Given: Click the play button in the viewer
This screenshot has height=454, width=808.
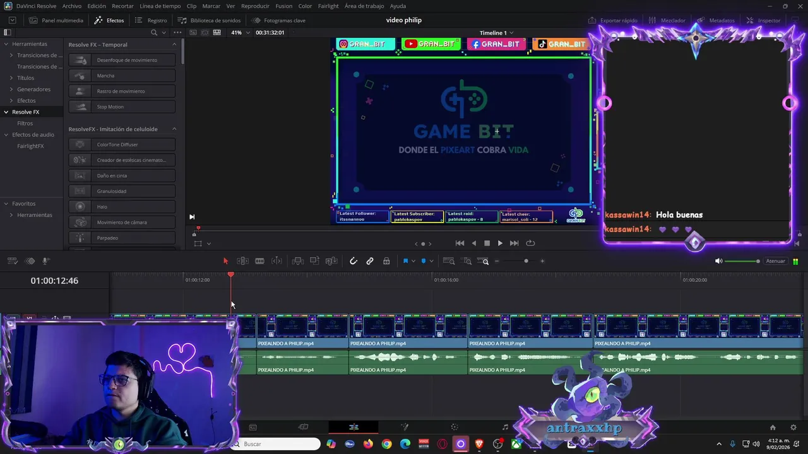Looking at the screenshot, I should [500, 243].
